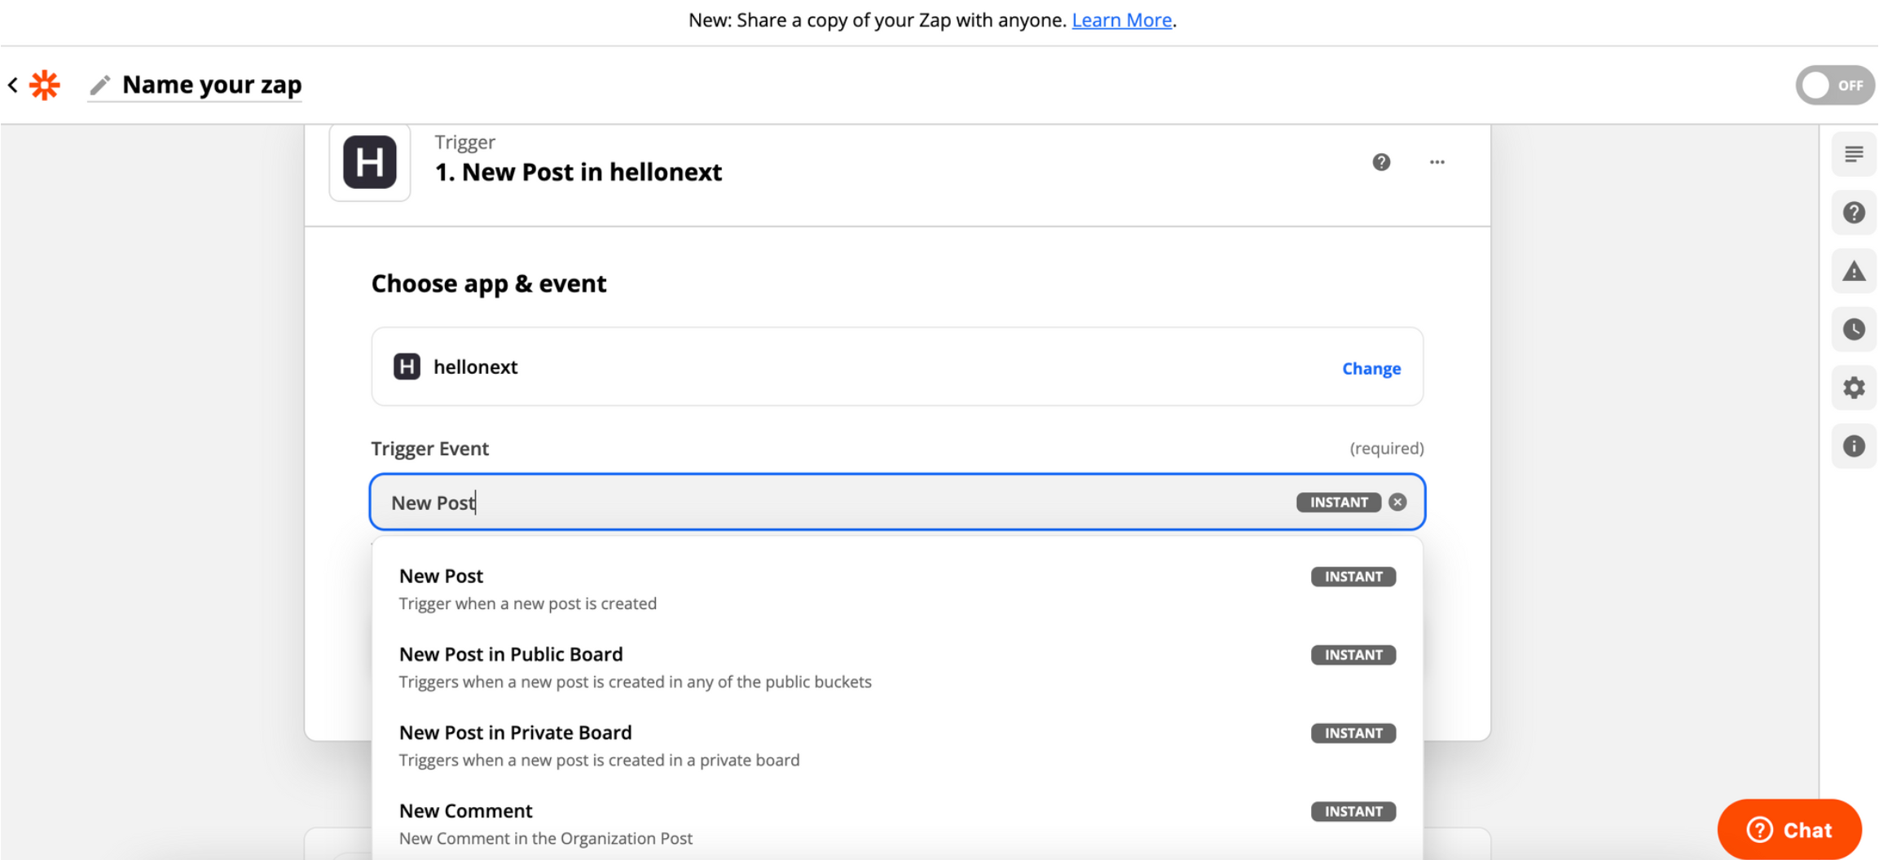Focus the Trigger Event search field

point(897,502)
